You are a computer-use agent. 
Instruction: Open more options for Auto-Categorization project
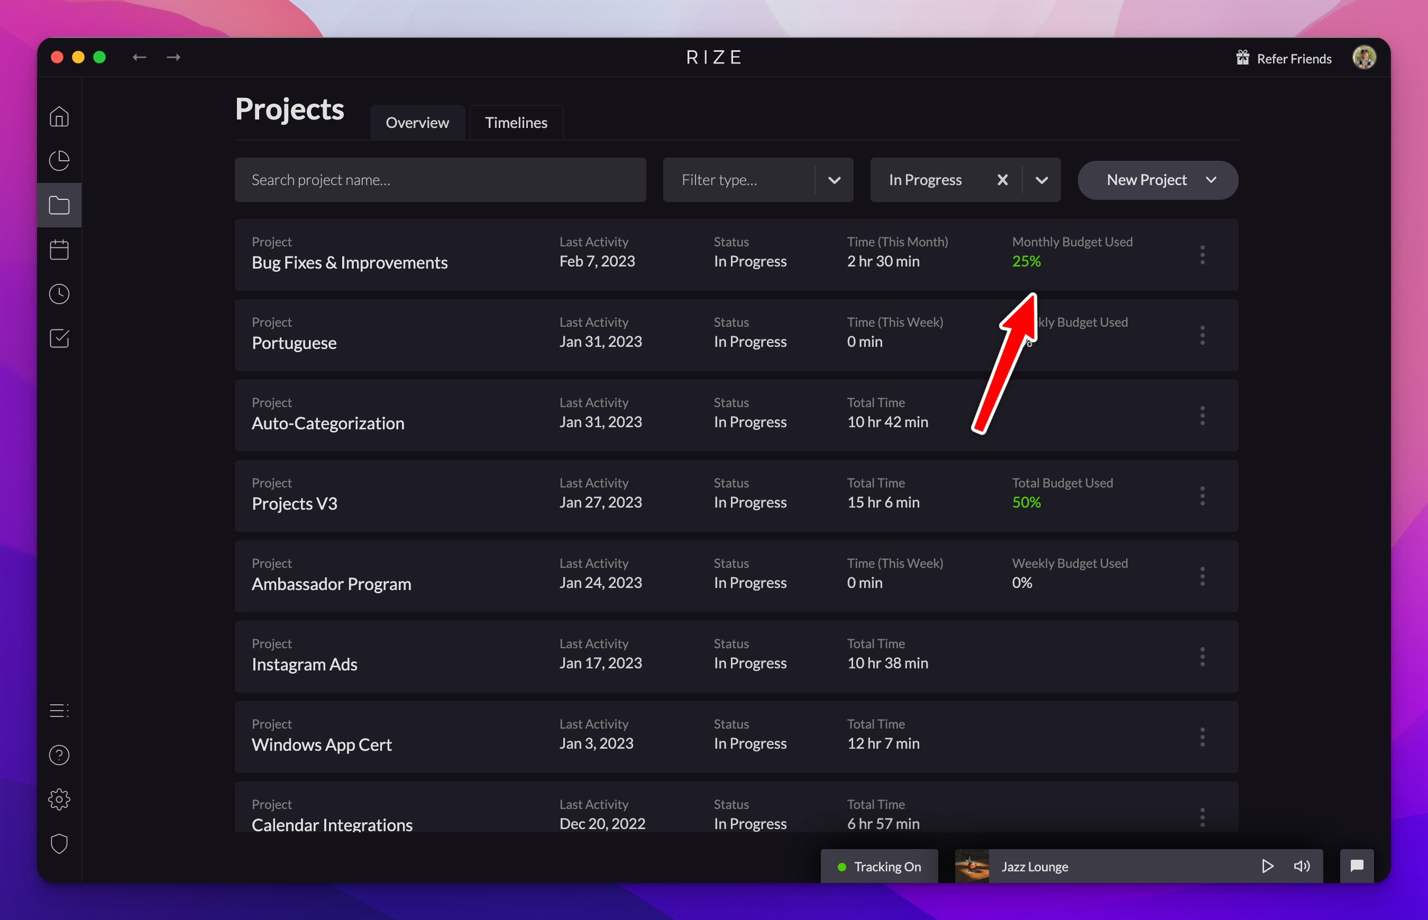point(1202,416)
